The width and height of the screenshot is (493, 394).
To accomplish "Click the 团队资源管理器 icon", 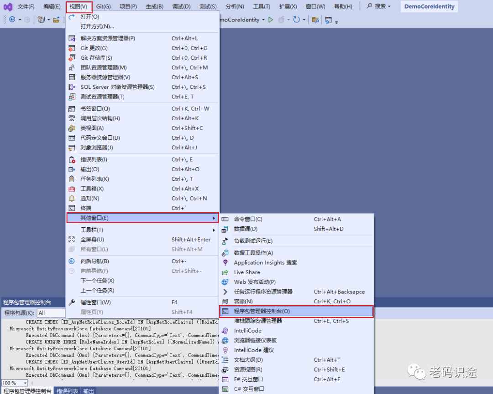I will pos(72,67).
